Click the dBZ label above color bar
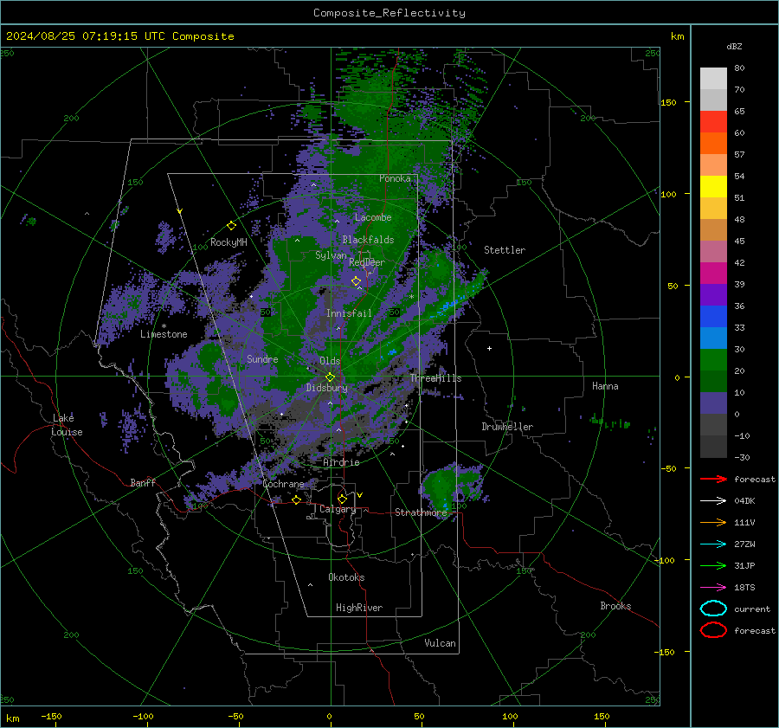The height and width of the screenshot is (728, 779). click(734, 46)
